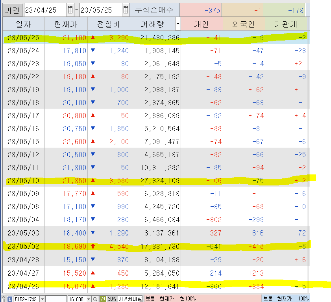Screen dimensions: 331x302
Task: Open the end date calendar picker
Action: pos(126,10)
